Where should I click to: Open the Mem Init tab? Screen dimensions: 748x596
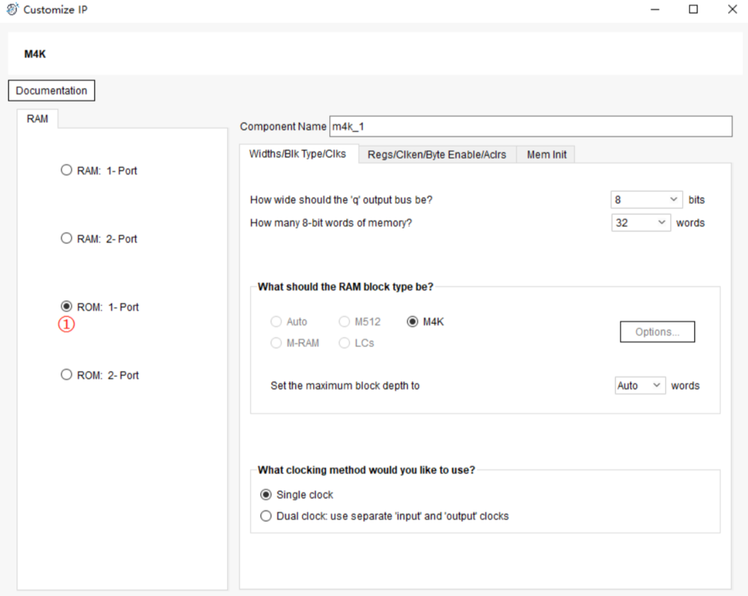click(546, 155)
